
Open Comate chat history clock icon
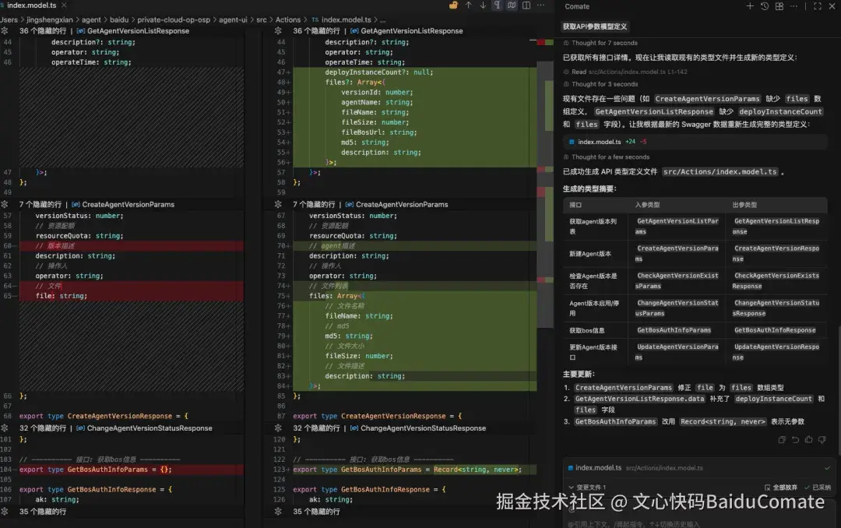765,6
